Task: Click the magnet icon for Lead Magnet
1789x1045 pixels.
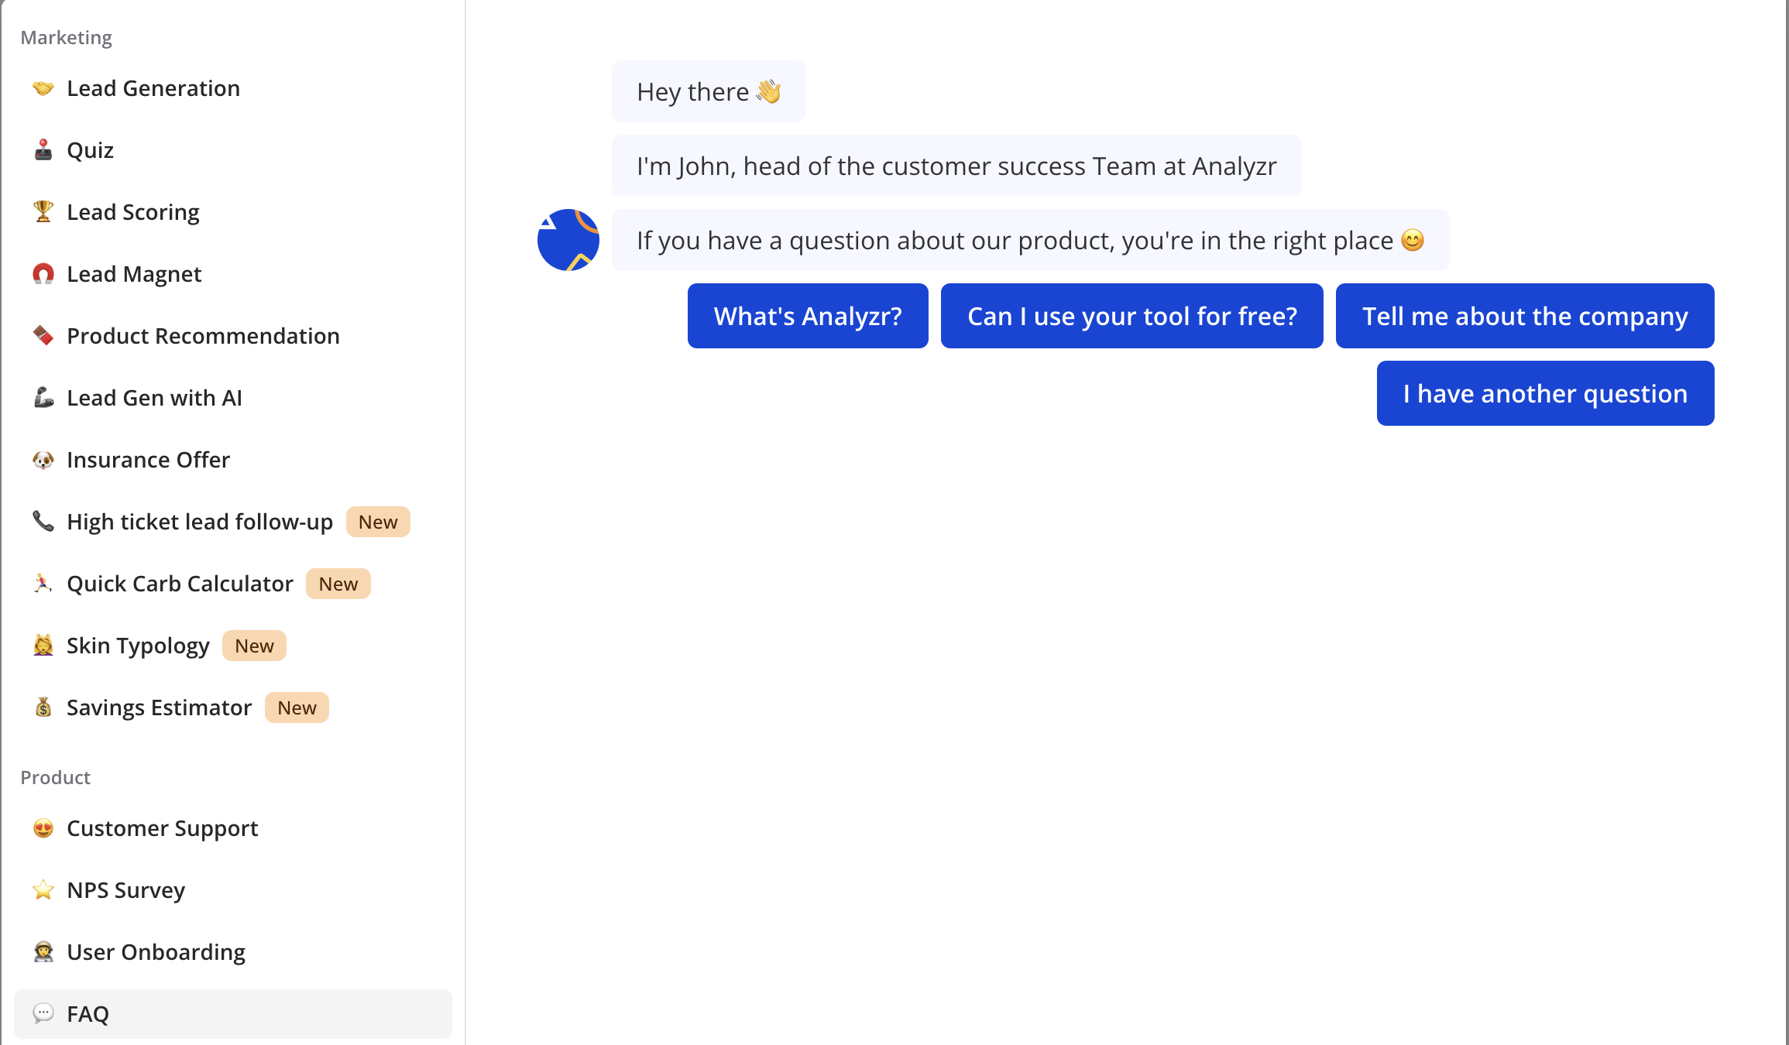Action: [43, 273]
